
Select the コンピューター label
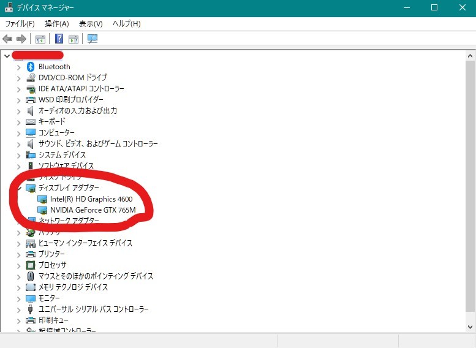(56, 133)
